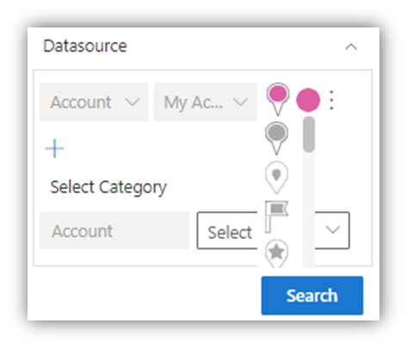Choose the star pin marker icon
Screen dimensions: 407x348
(x=276, y=253)
